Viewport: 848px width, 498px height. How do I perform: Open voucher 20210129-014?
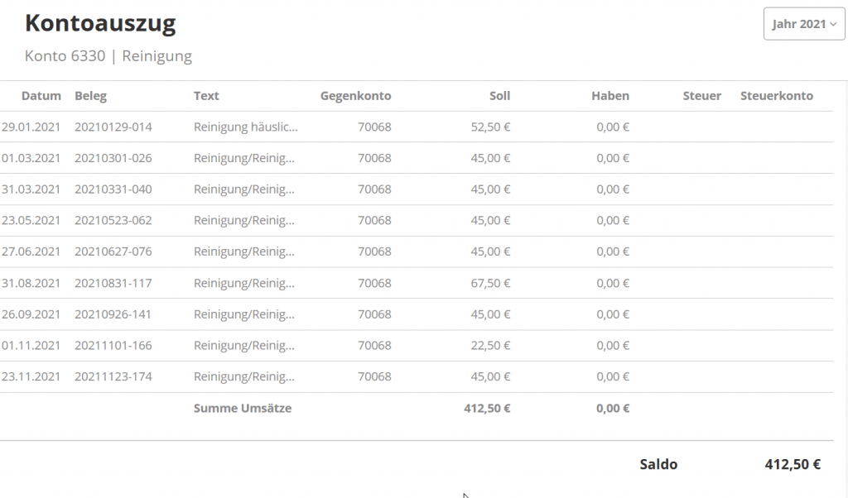click(x=113, y=127)
